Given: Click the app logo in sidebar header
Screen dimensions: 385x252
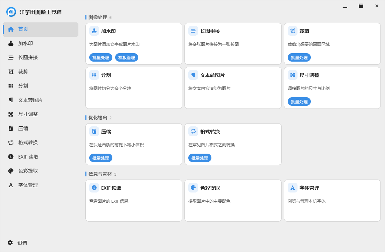Looking at the screenshot, I should pos(11,12).
